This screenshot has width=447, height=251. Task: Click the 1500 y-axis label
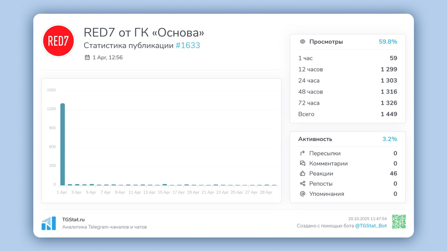(51, 90)
